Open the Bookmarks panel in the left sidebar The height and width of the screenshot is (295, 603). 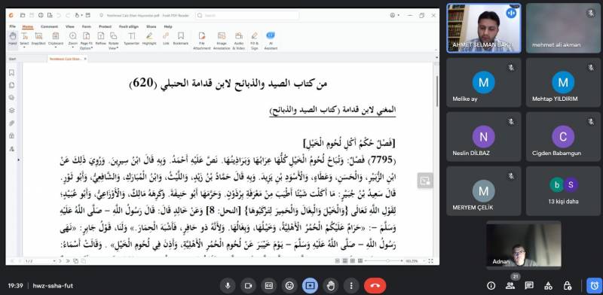[x=11, y=72]
